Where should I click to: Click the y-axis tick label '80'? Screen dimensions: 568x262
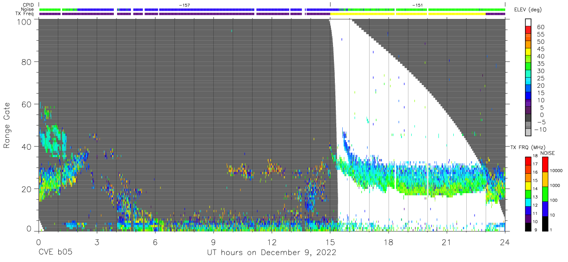27,62
